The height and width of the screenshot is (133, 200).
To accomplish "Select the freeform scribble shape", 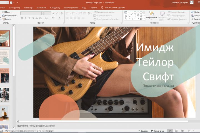I will (126, 19).
